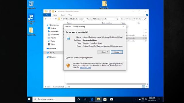Refresh the Explorer folder view
Viewport: 184px width, 103px height.
point(117,19)
